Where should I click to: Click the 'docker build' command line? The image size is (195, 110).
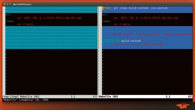pos(153,34)
